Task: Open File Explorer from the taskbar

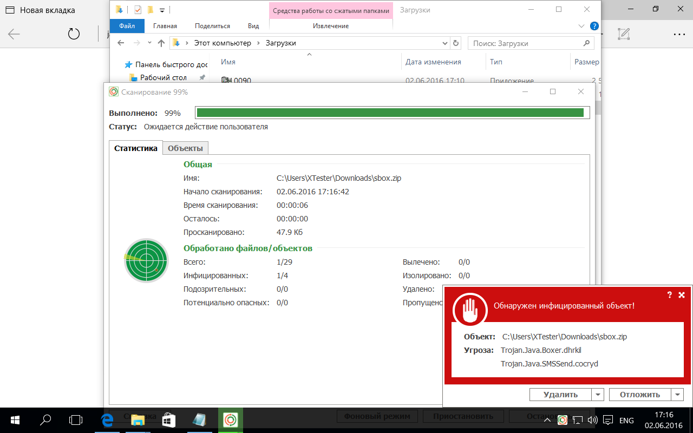Action: (138, 419)
